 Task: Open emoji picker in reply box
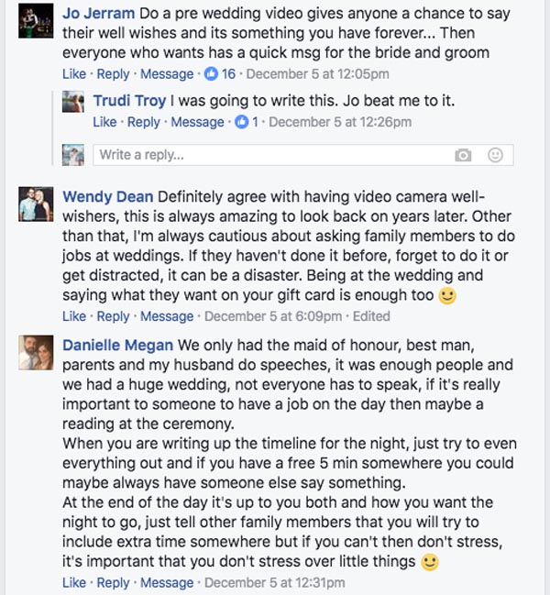[x=495, y=155]
